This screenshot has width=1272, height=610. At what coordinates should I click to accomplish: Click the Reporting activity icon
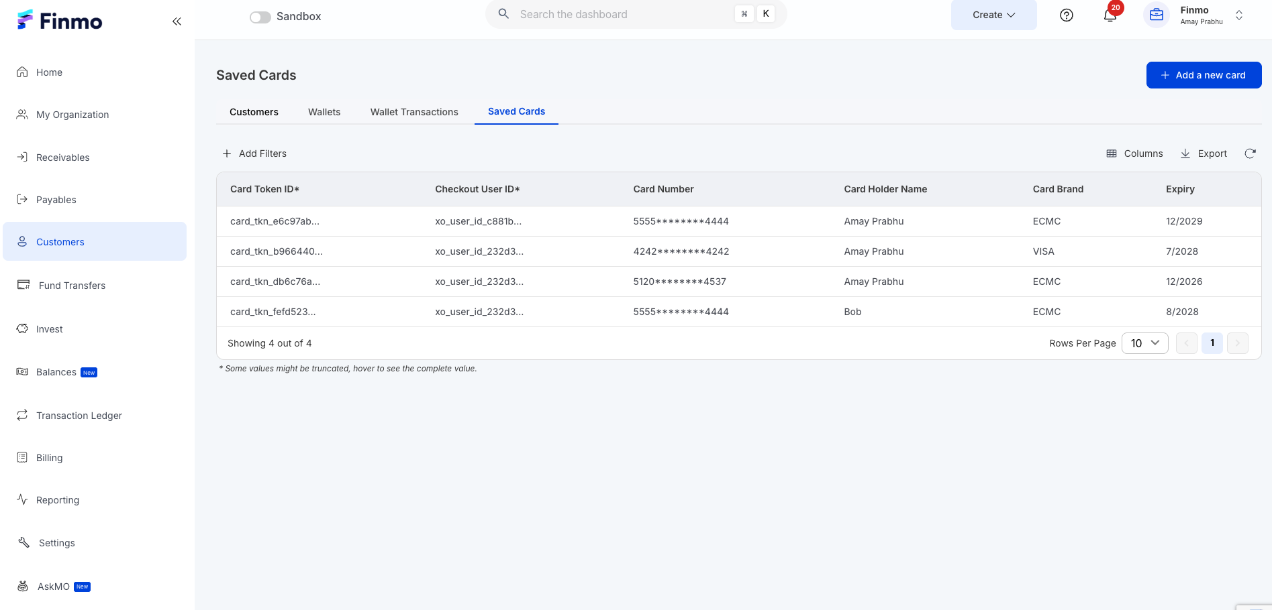[x=22, y=499]
